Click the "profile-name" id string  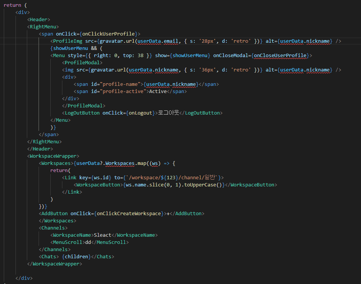click(120, 84)
